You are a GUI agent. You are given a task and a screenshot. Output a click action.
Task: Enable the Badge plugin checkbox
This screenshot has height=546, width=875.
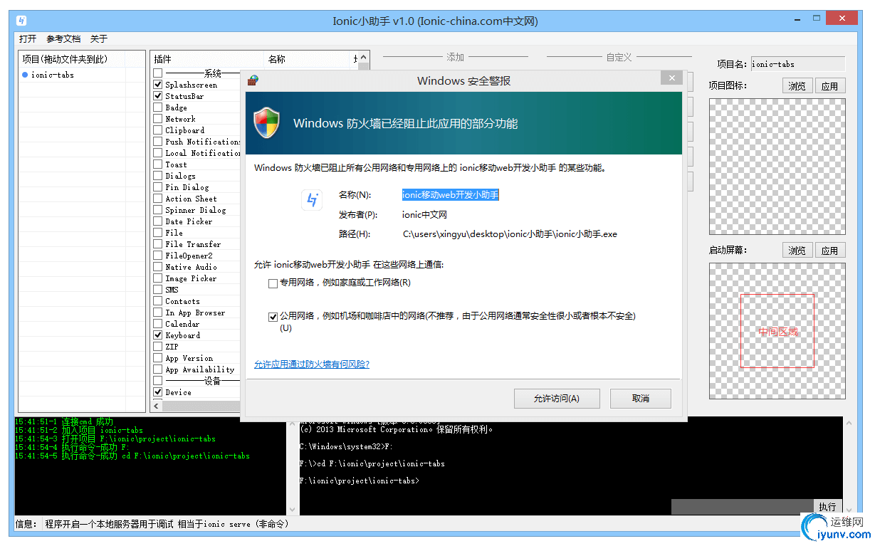tap(158, 107)
